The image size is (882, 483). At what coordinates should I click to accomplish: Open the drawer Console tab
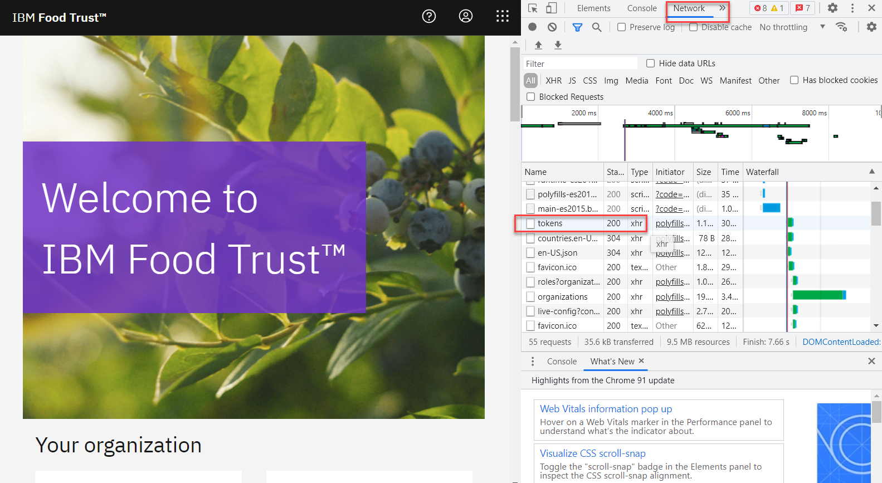click(562, 362)
